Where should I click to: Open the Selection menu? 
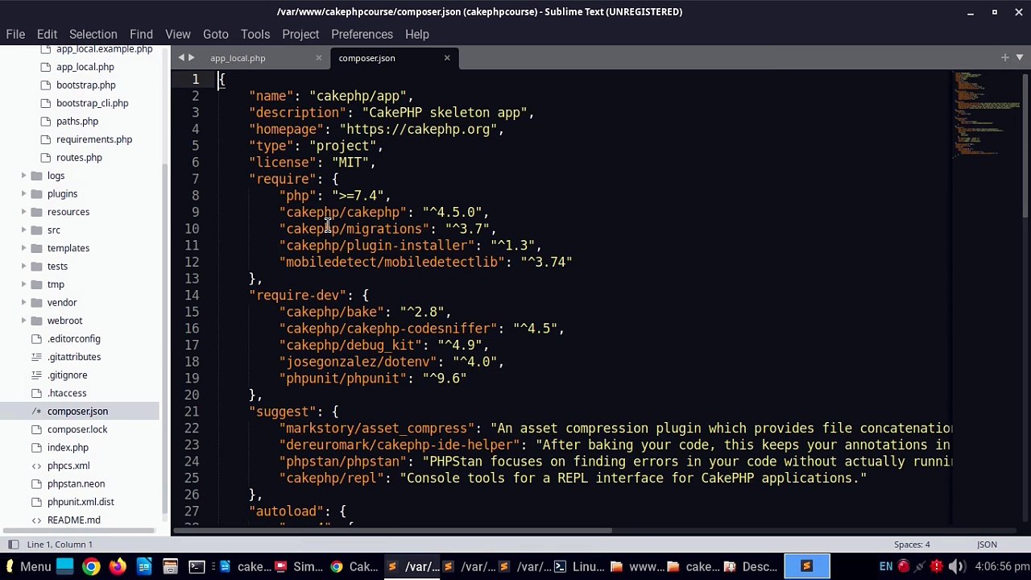pos(93,34)
